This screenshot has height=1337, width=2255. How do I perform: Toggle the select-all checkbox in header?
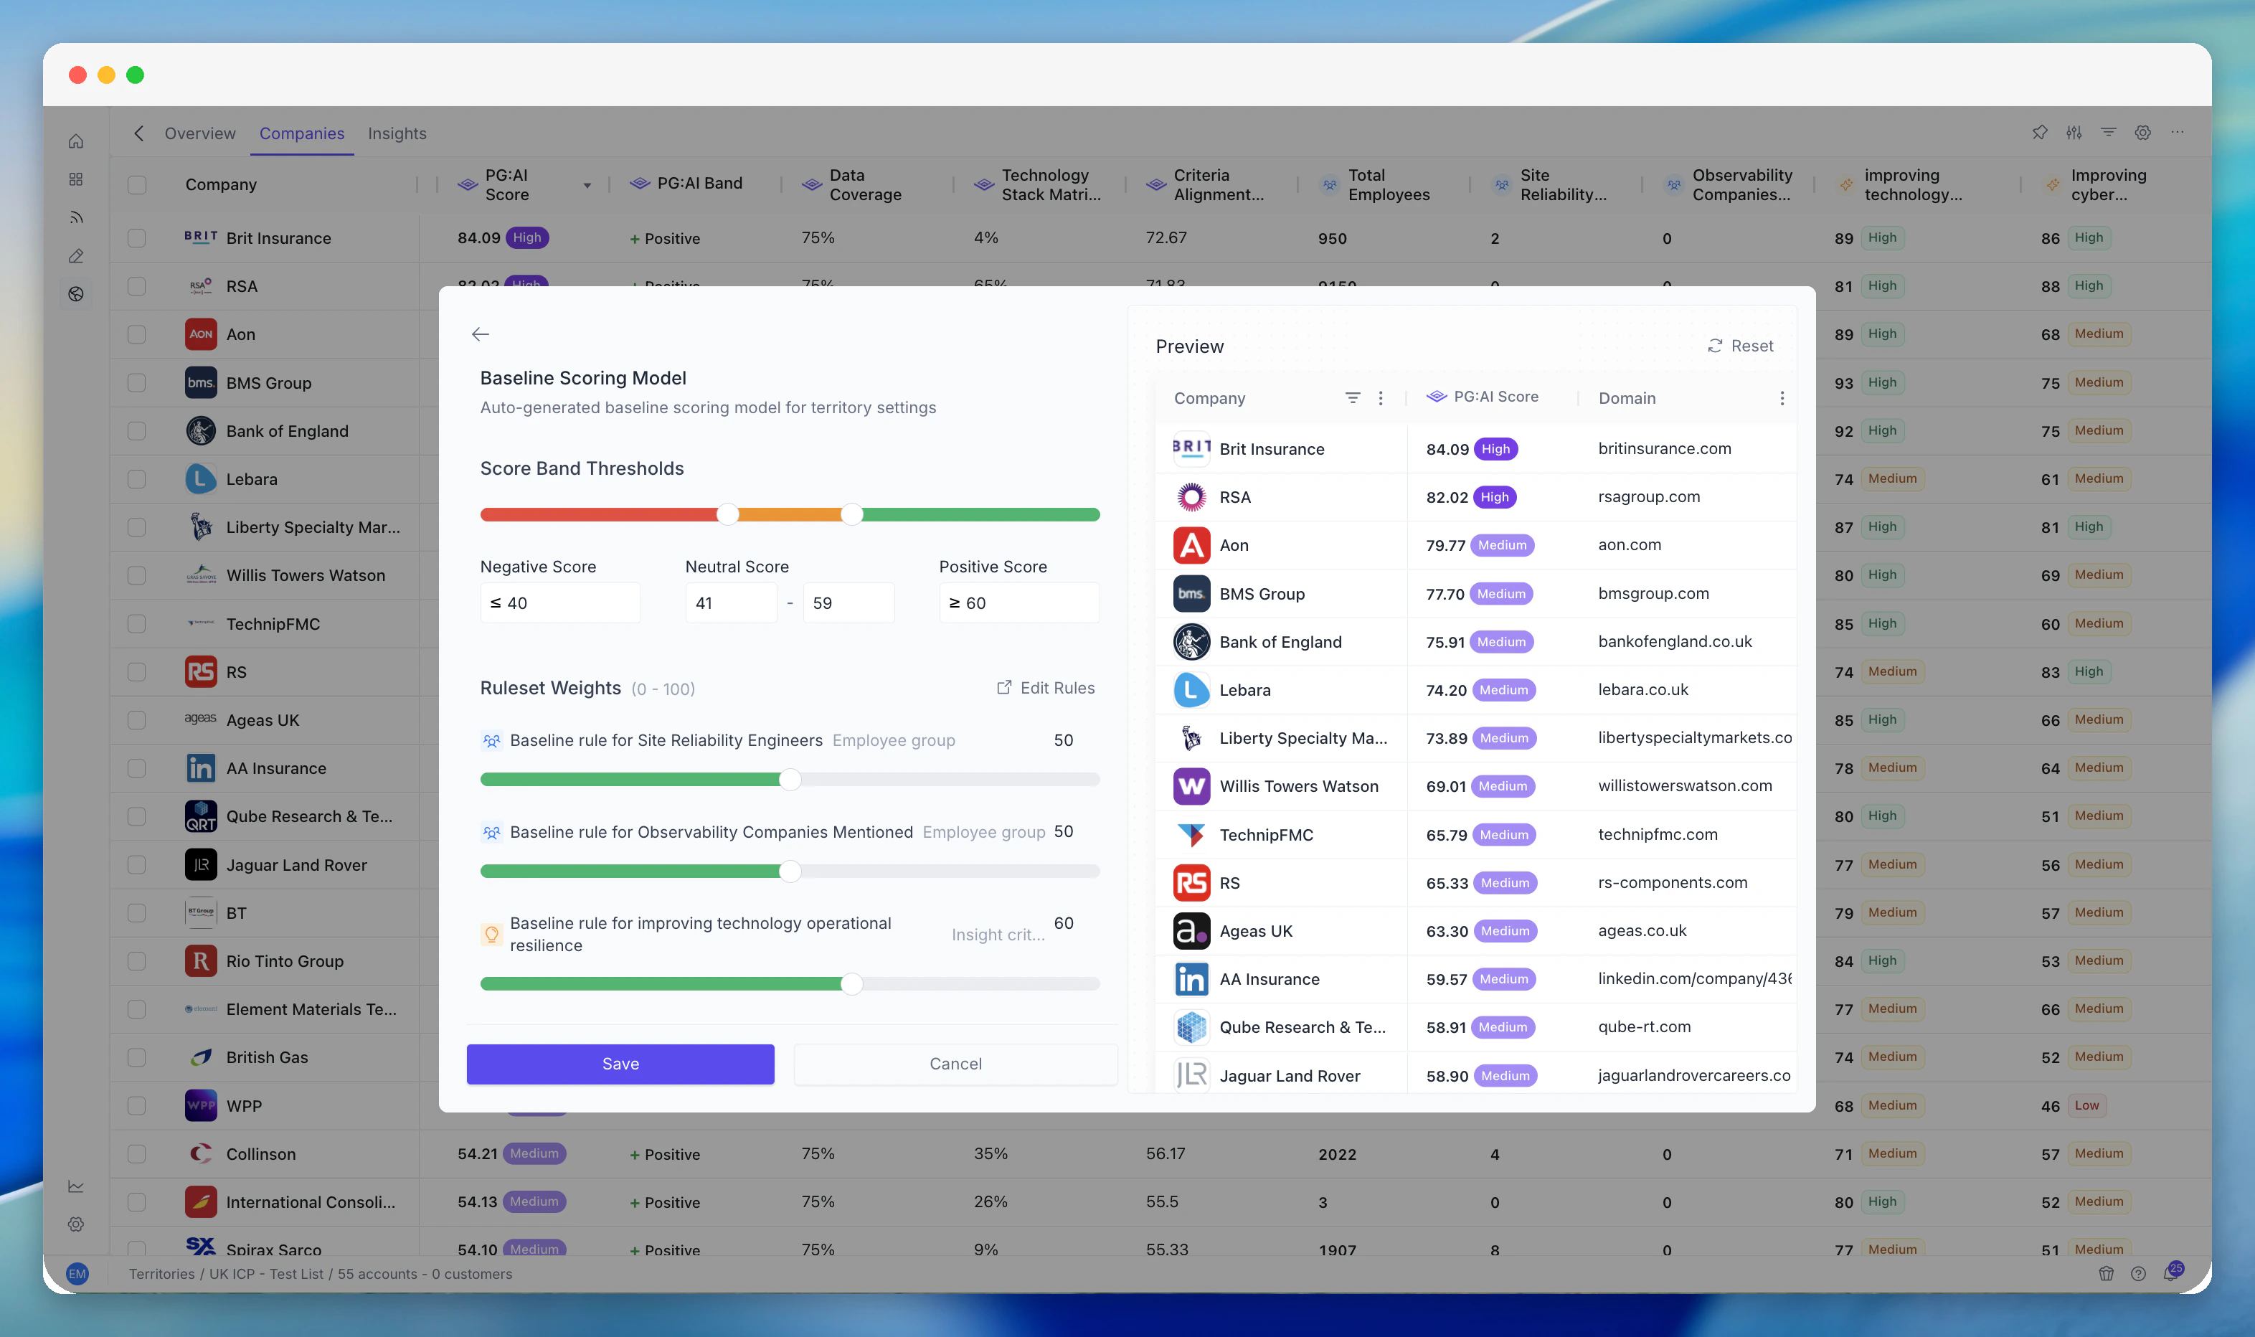point(137,184)
